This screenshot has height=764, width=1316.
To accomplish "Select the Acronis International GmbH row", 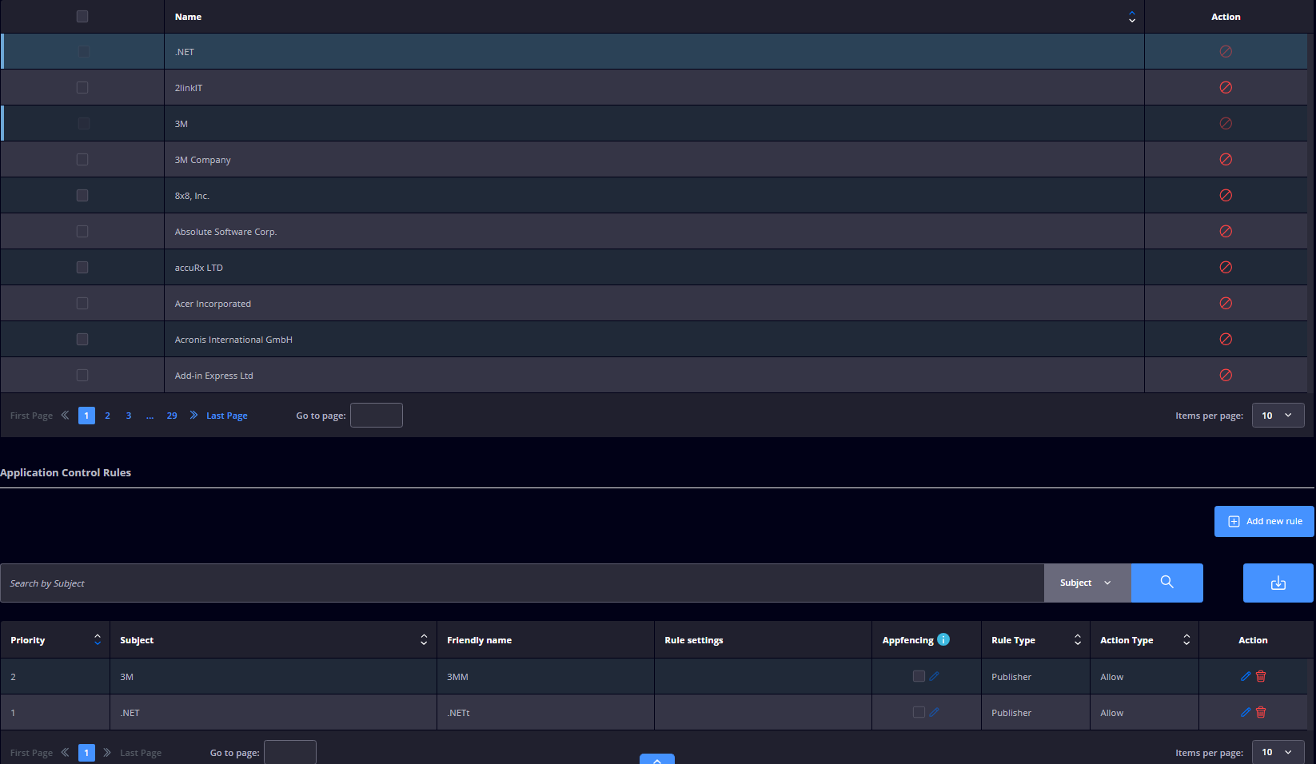I will [x=654, y=339].
